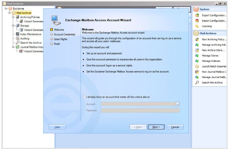Tick 'I already have an account' checkbox
The height and width of the screenshot is (150, 229).
tap(84, 97)
